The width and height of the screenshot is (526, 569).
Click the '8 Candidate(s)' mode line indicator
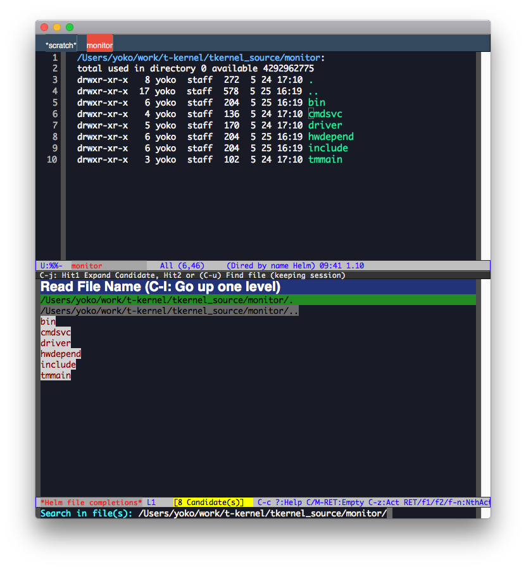pyautogui.click(x=209, y=503)
